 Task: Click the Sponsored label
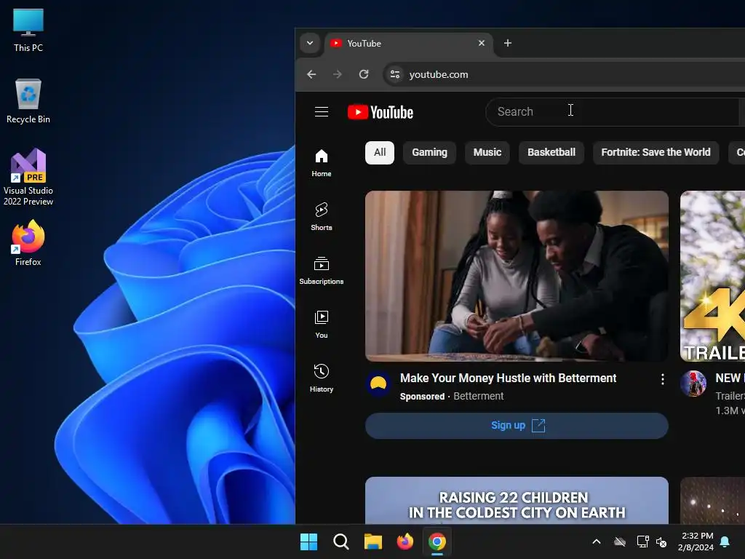422,397
